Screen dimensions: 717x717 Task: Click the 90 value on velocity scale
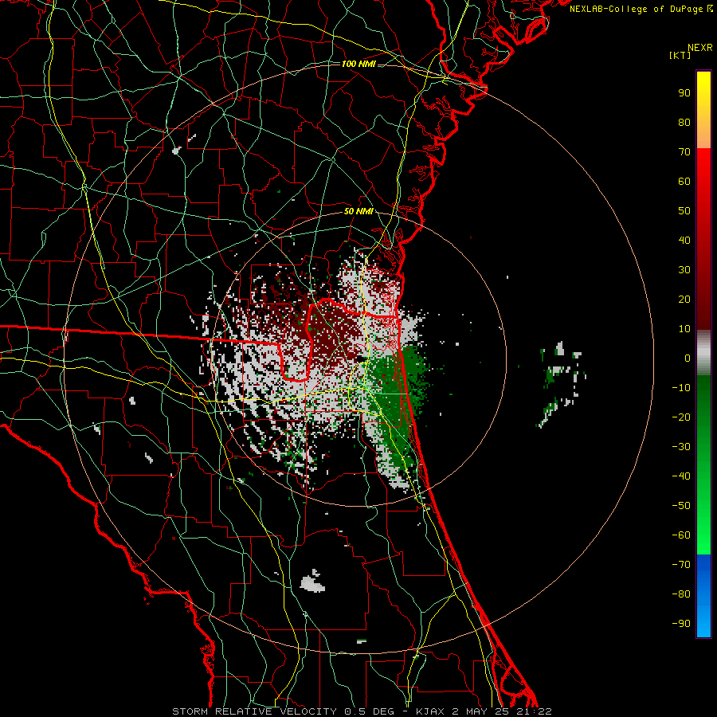click(684, 93)
